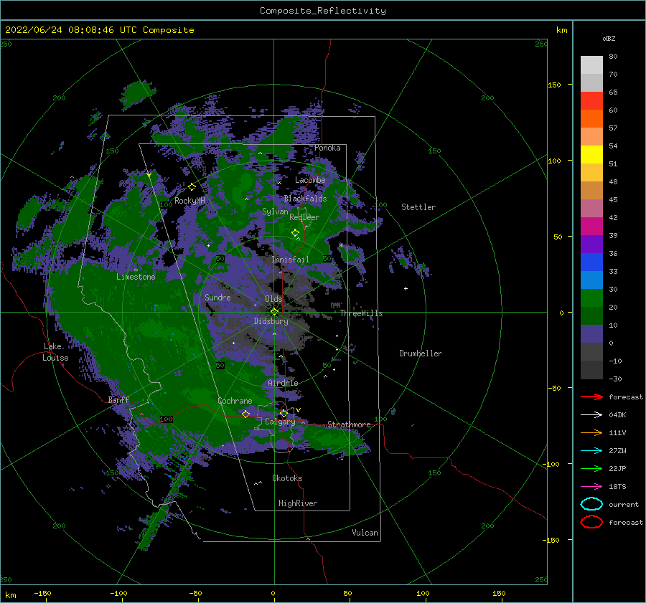646x603 pixels.
Task: Click the Sundre town label
Action: (217, 297)
